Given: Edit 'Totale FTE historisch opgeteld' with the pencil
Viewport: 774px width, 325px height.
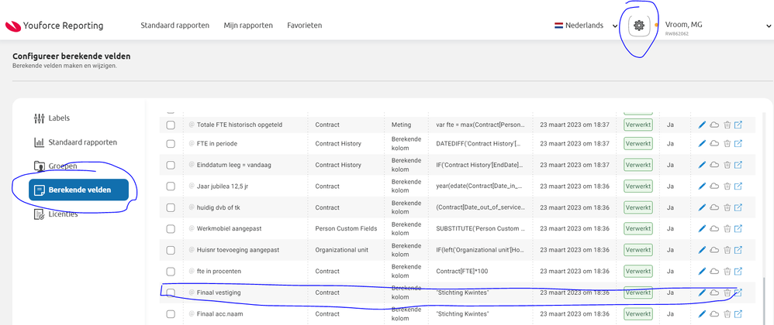Looking at the screenshot, I should pyautogui.click(x=703, y=125).
